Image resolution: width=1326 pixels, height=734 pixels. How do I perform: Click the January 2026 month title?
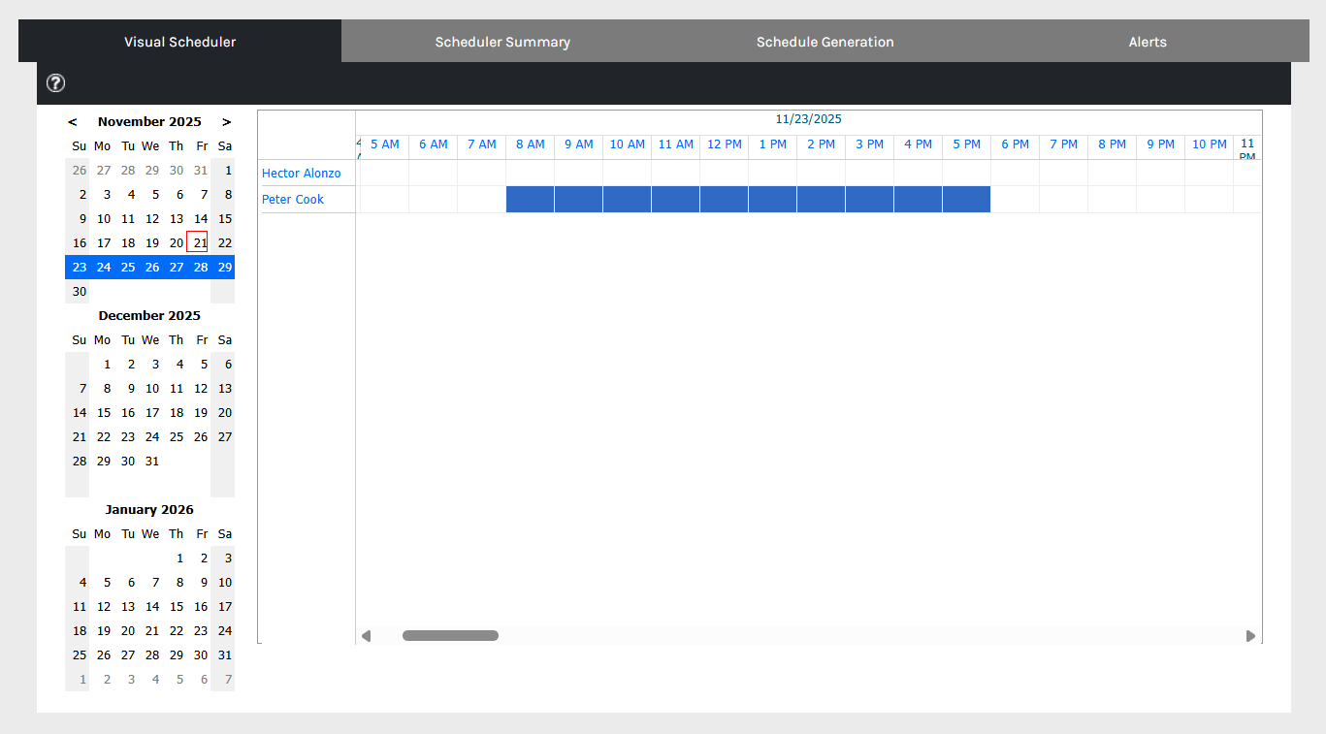(149, 510)
